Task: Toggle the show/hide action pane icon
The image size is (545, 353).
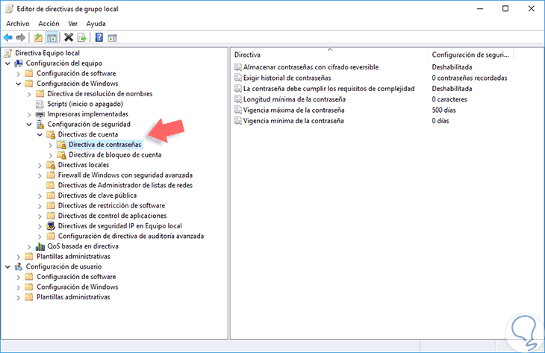Action: pyautogui.click(x=112, y=38)
